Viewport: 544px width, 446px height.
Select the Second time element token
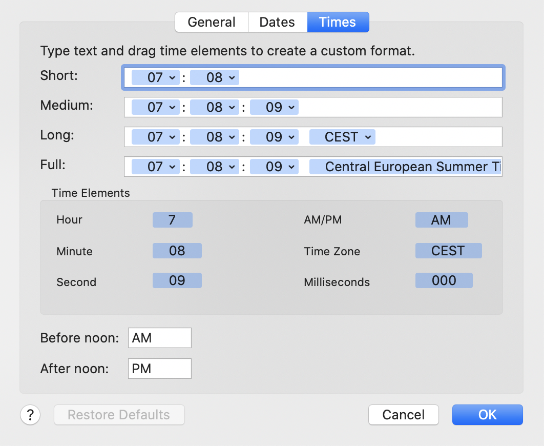click(177, 280)
